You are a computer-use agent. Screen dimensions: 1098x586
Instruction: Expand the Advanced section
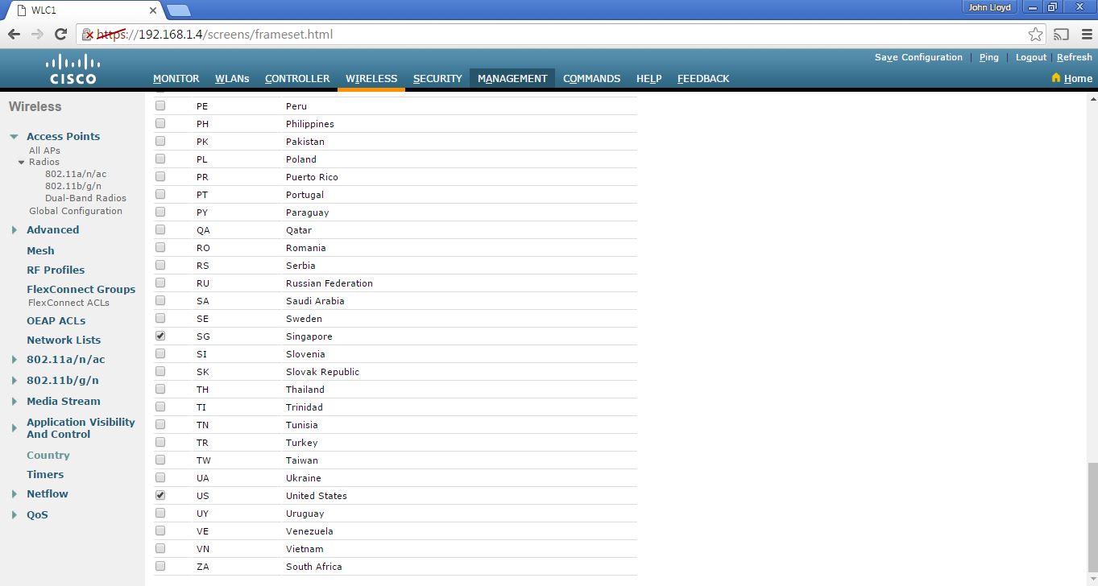click(x=15, y=230)
